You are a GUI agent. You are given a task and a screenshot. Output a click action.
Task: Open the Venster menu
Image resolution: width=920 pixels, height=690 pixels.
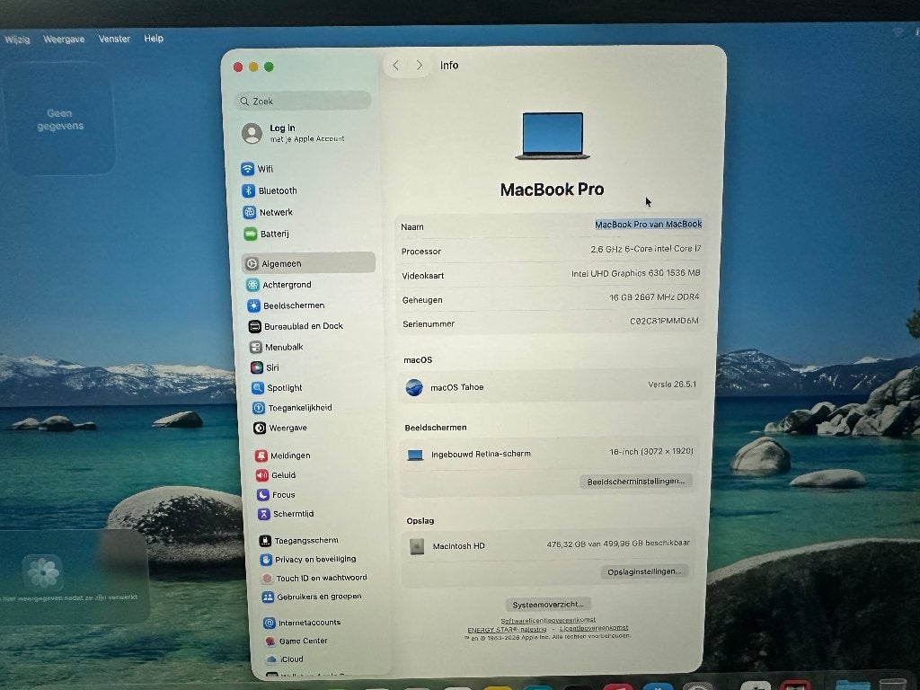point(114,39)
